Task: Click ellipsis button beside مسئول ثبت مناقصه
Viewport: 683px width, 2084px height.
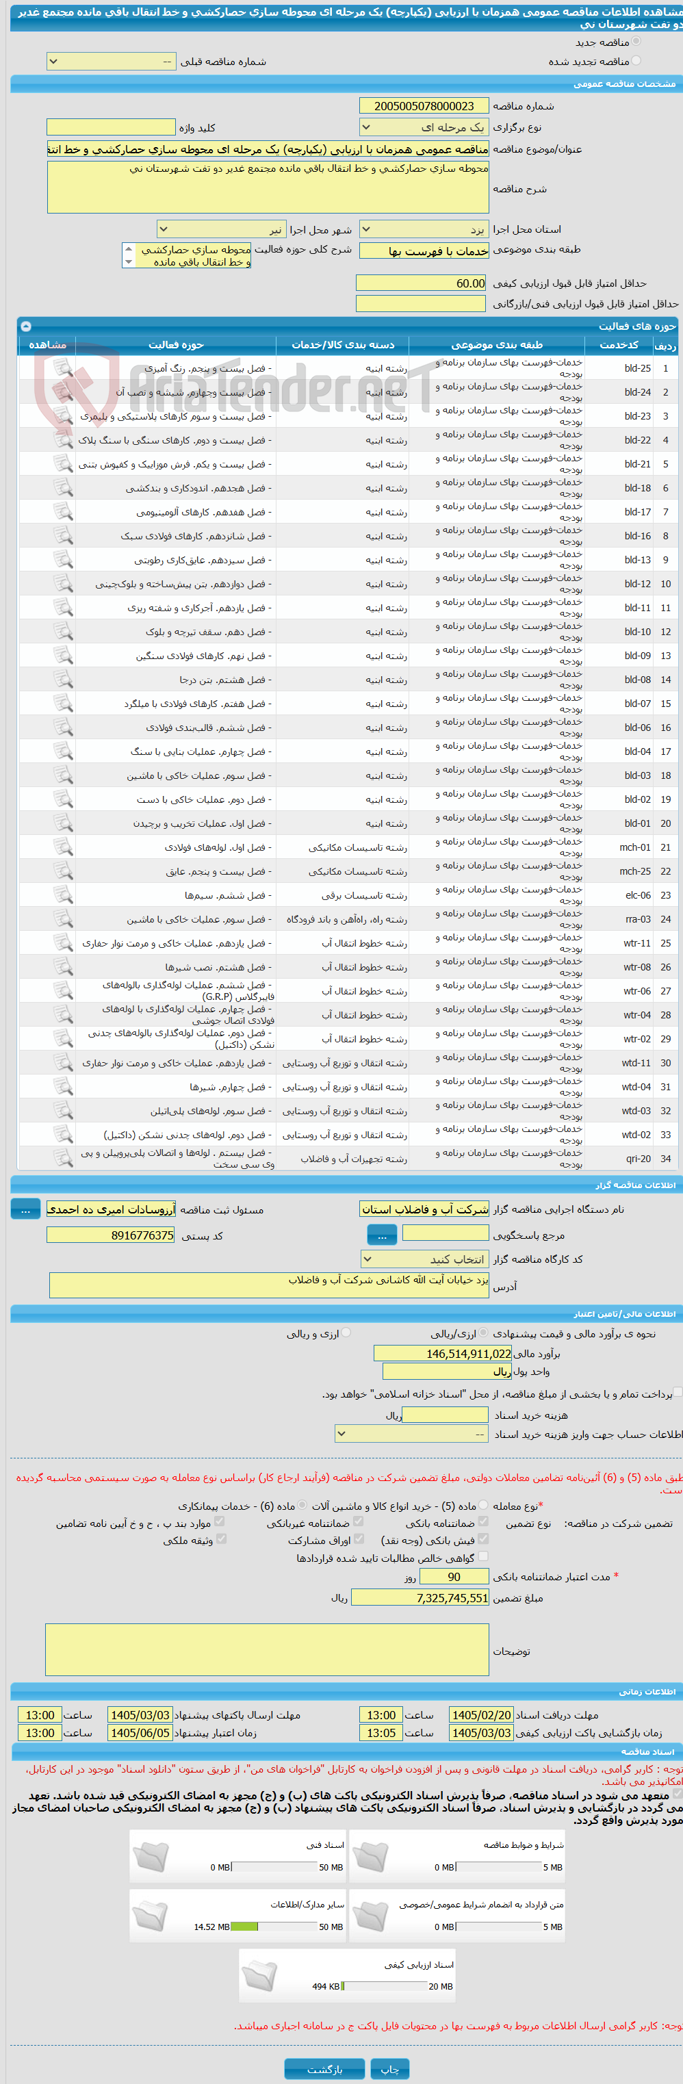Action: [x=25, y=1209]
